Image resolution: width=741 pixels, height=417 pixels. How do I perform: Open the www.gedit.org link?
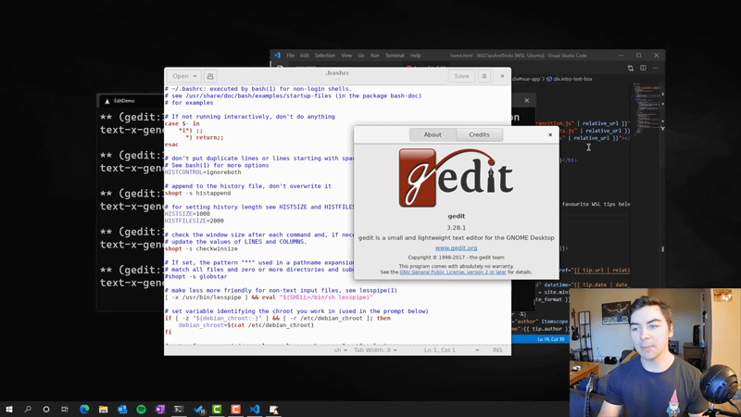[456, 247]
